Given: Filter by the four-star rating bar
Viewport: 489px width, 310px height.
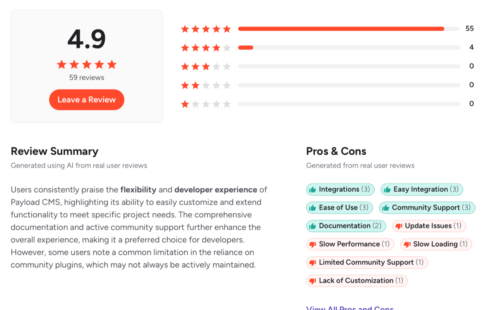Looking at the screenshot, I should (349, 47).
